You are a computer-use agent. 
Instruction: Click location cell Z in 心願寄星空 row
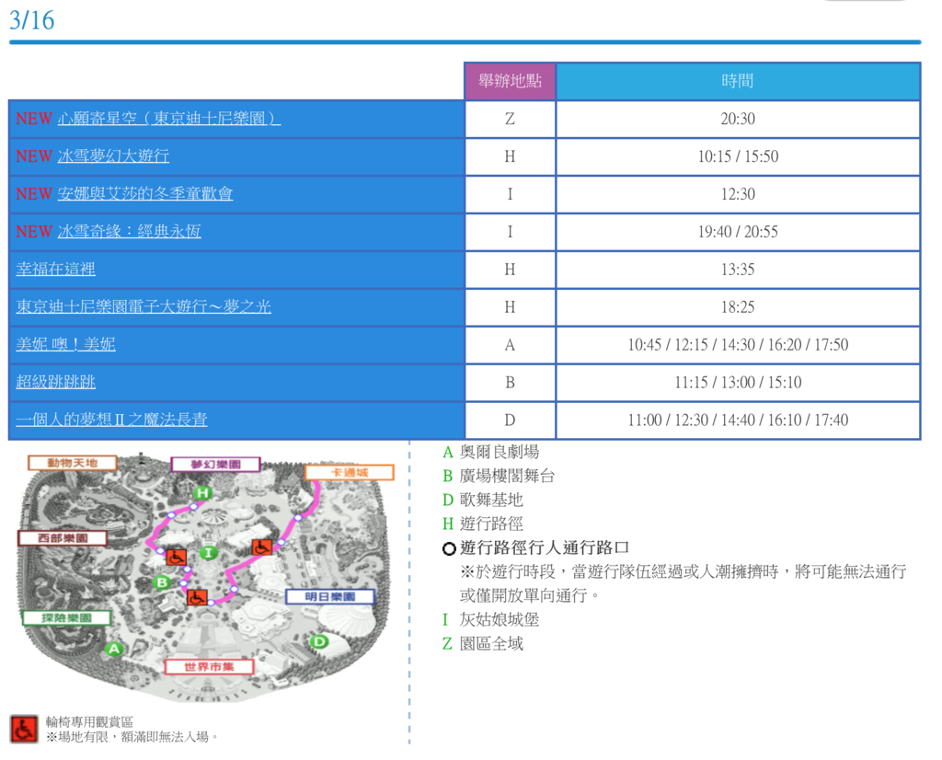click(510, 119)
